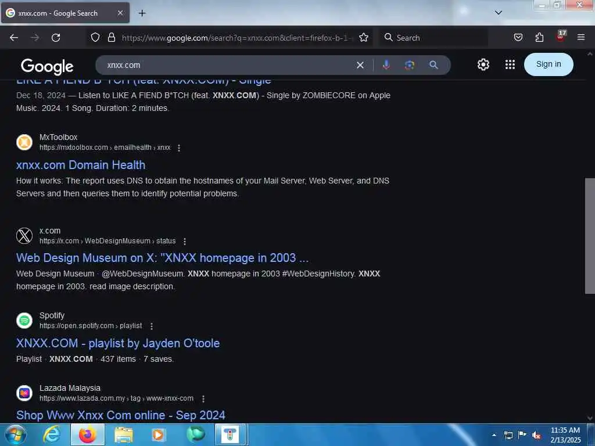Open the green round app in the taskbar
Image resolution: width=595 pixels, height=446 pixels.
point(196,434)
